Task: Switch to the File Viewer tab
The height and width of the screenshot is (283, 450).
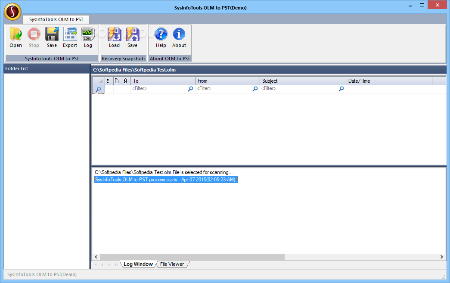Action: coord(172,264)
